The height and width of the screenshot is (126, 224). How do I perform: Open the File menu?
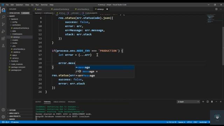[7, 5]
